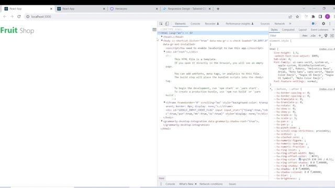Toggle the rendering emulations paintbrush icon
Viewport: 335px width, 188px height.
[326, 36]
